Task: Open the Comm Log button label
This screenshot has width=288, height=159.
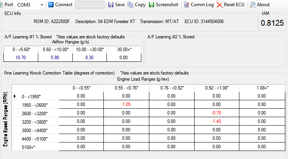Action: click(x=202, y=5)
